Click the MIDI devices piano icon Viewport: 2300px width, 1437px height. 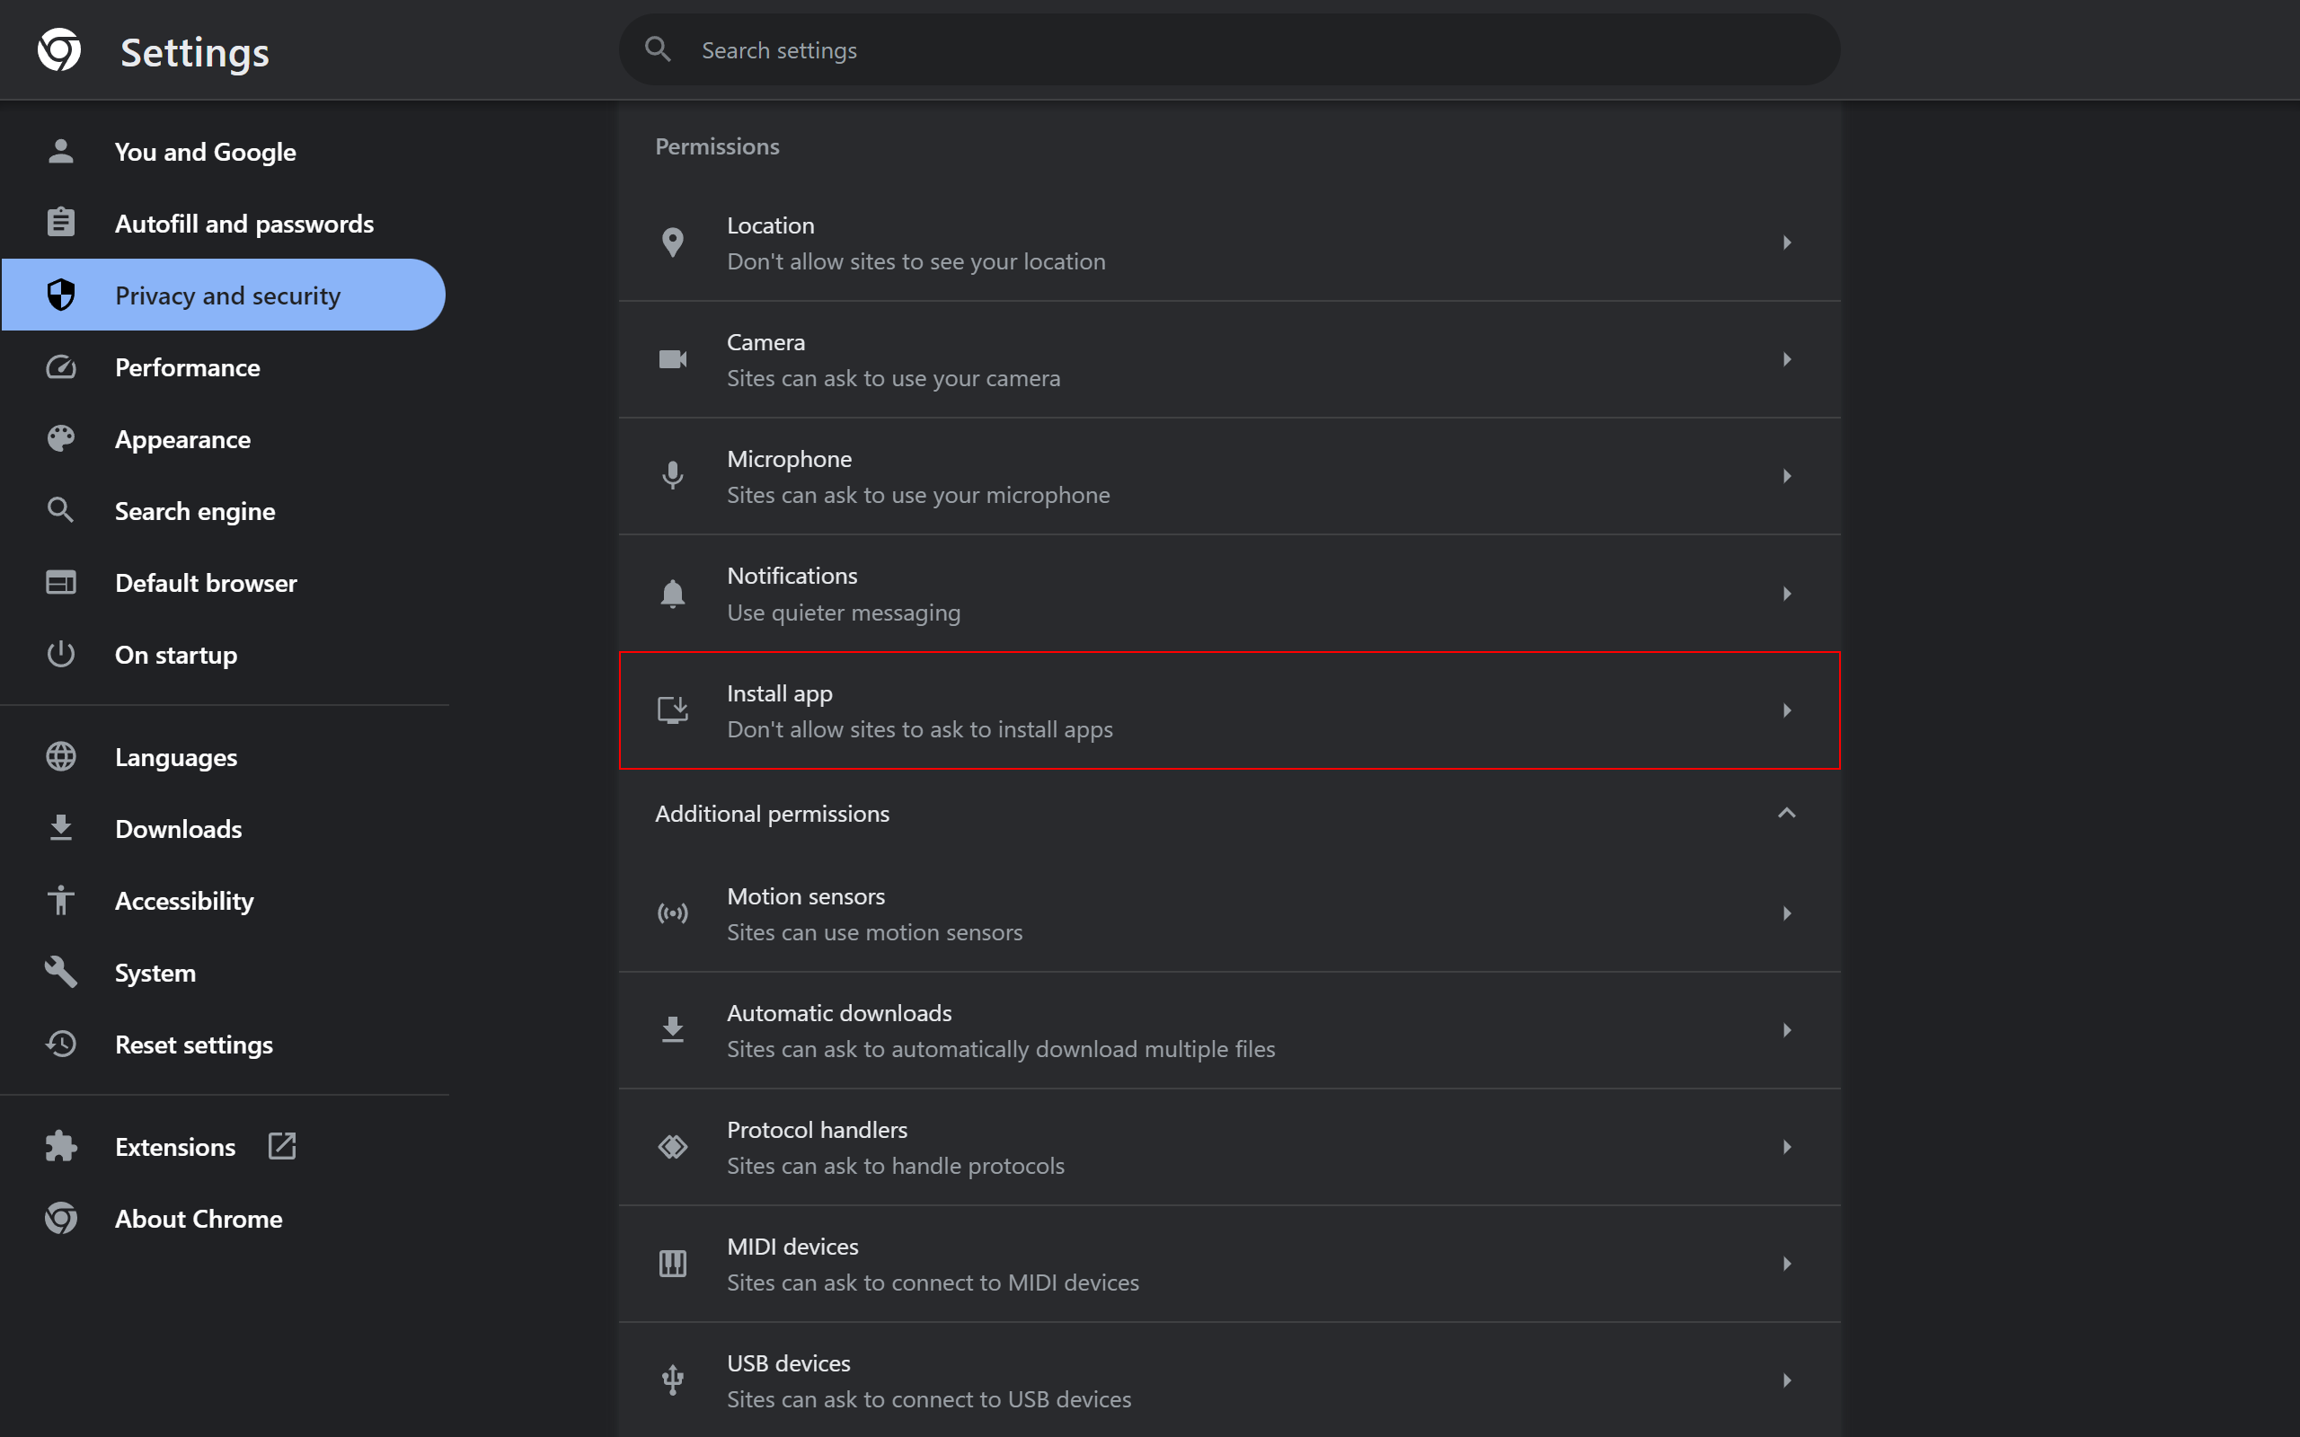pos(673,1264)
